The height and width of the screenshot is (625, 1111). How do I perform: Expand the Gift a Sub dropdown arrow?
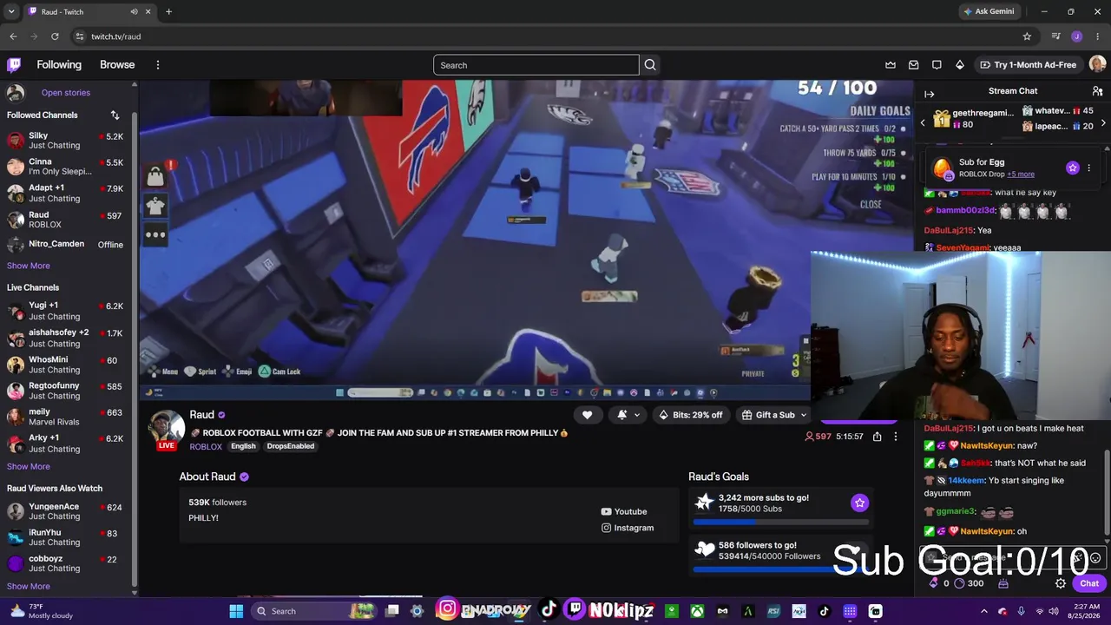click(x=804, y=415)
